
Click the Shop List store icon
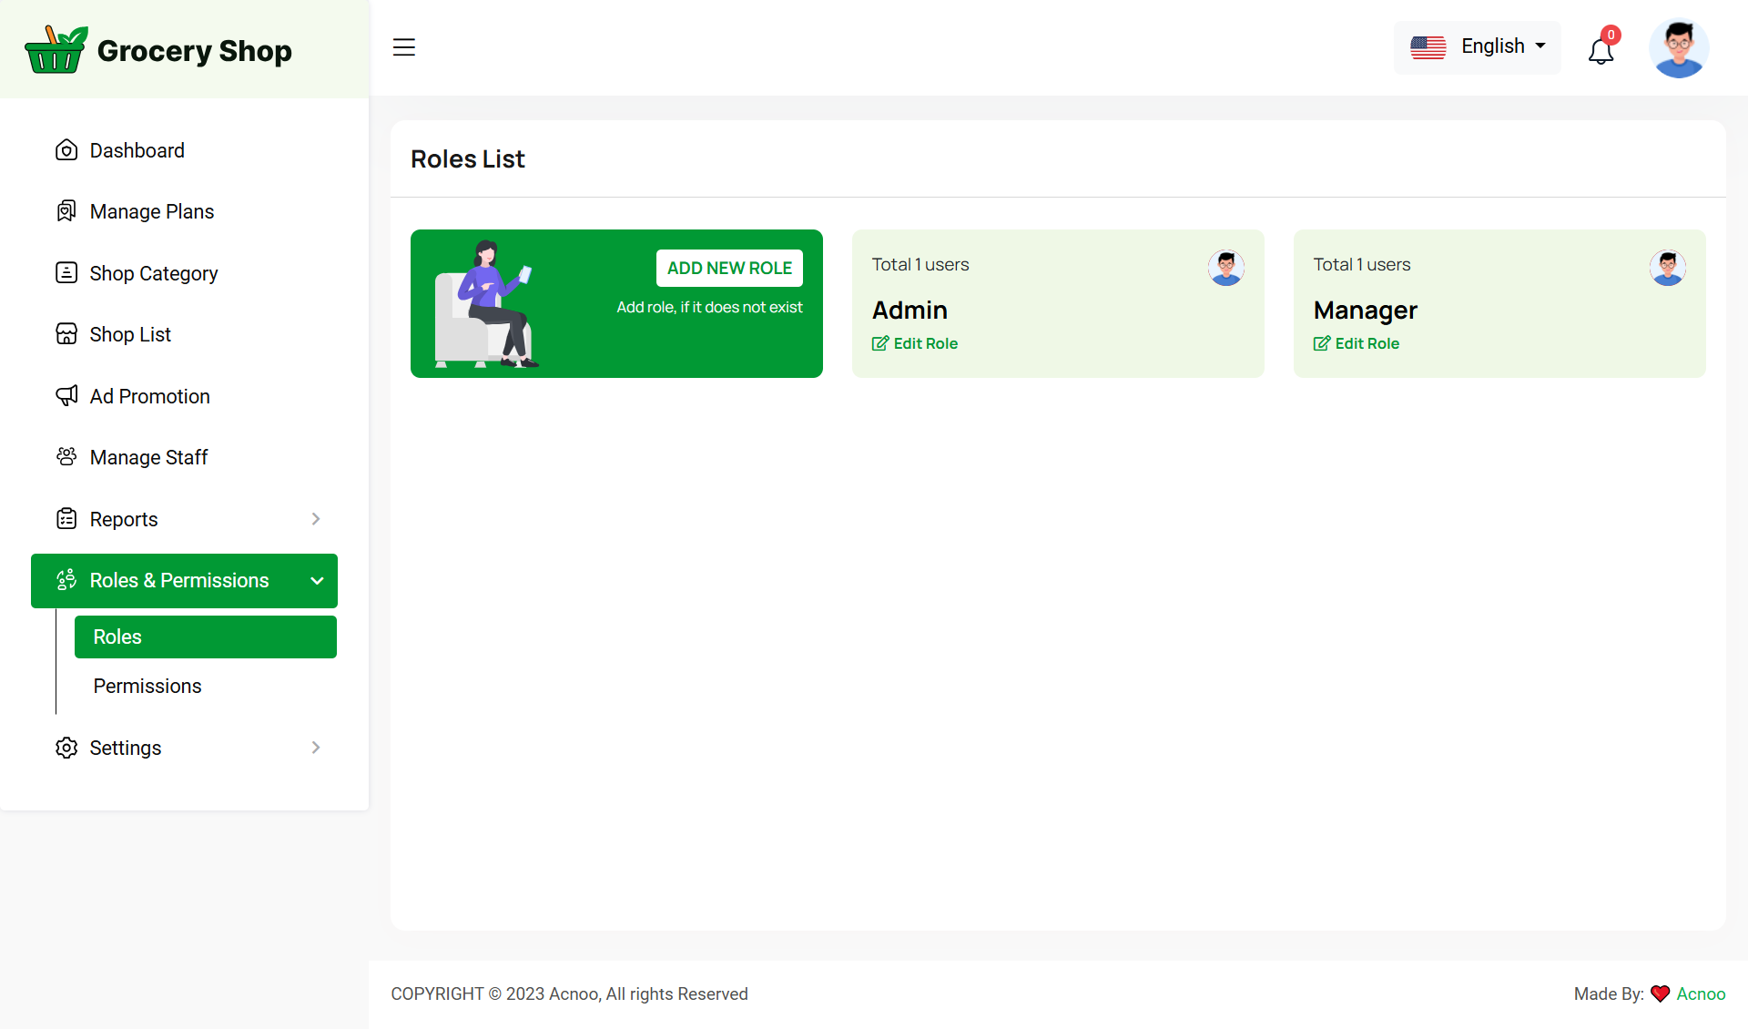[66, 334]
